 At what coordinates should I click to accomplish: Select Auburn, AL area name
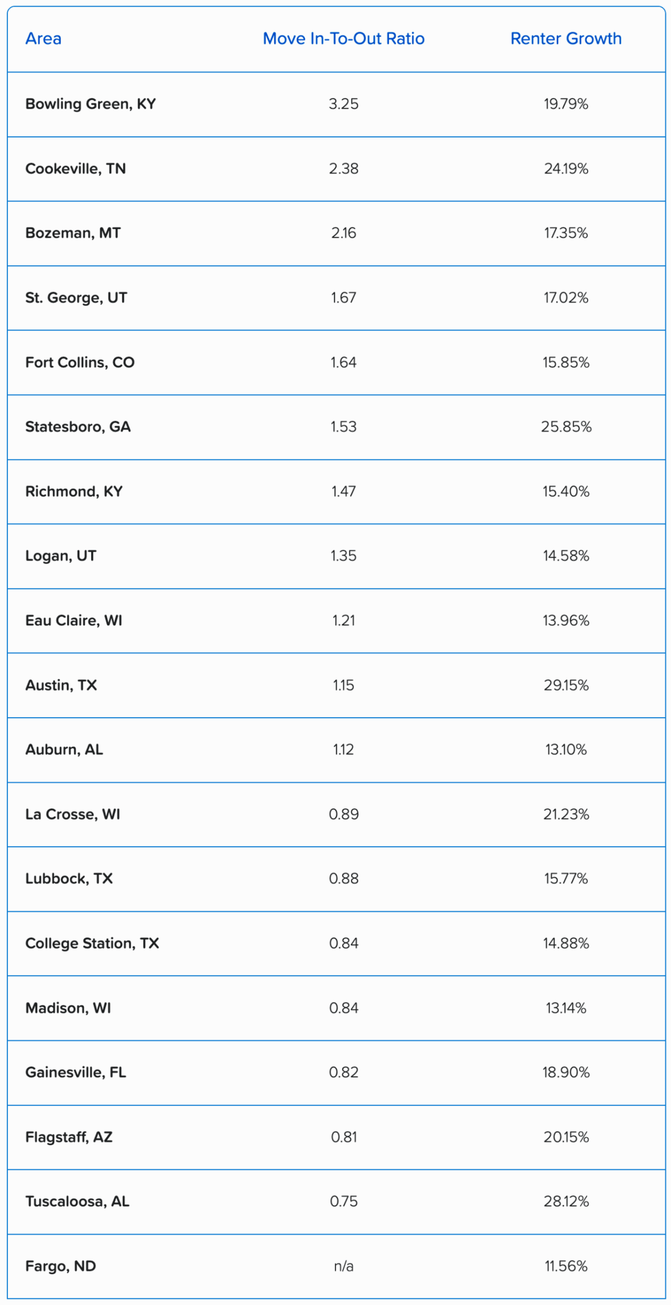click(x=64, y=750)
